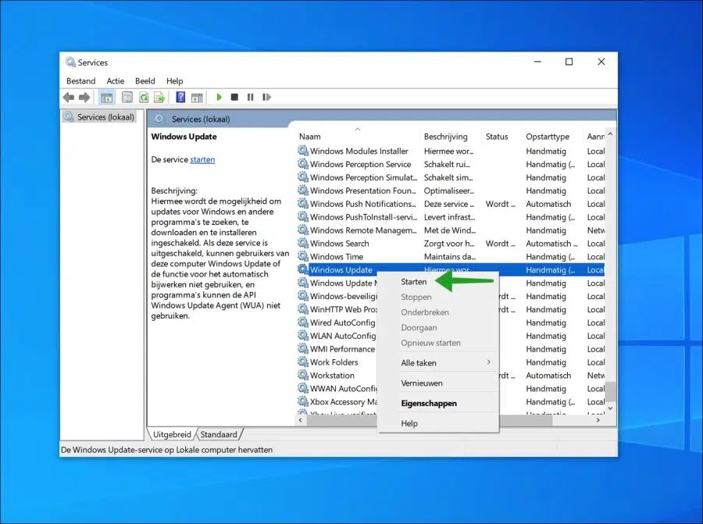Open the Help menu in menu bar
This screenshot has height=524, width=703.
click(174, 80)
